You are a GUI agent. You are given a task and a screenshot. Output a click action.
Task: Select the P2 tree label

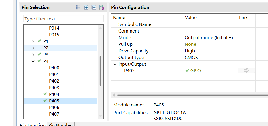pos(46,48)
